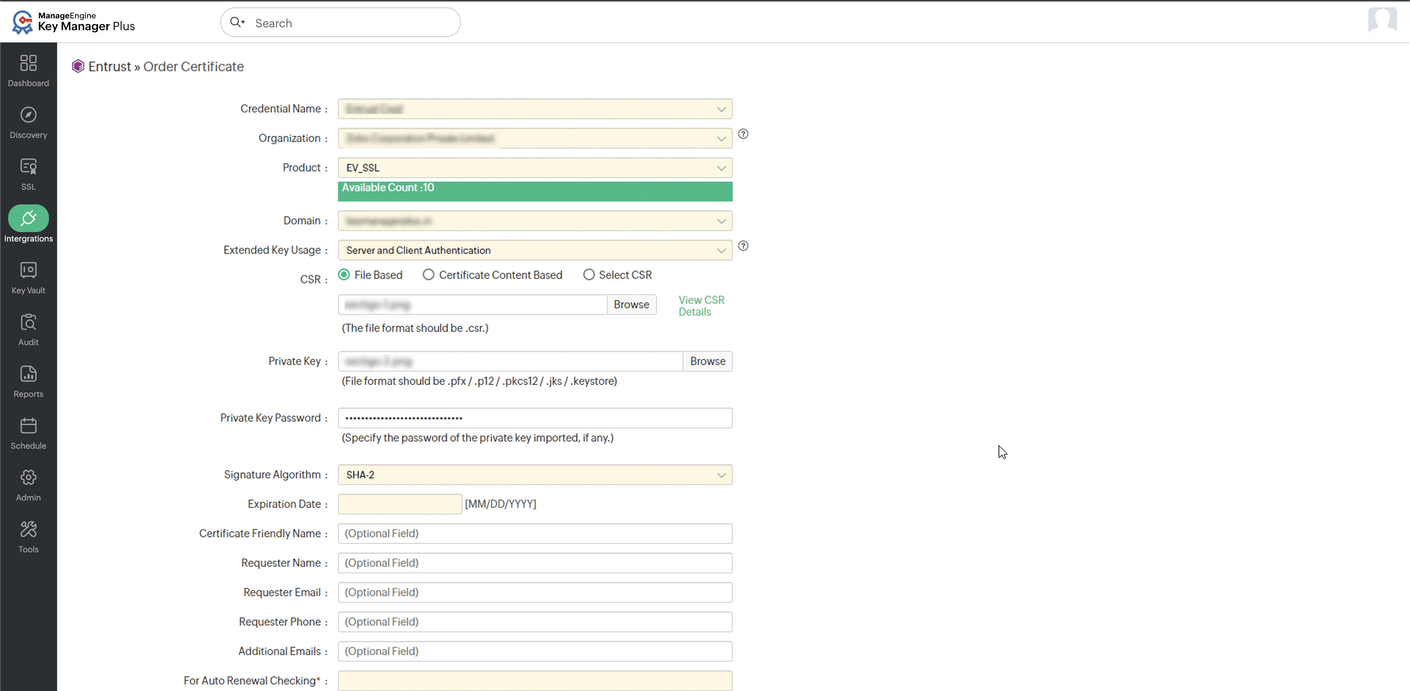
Task: Open the Integrations plug icon
Action: click(29, 218)
